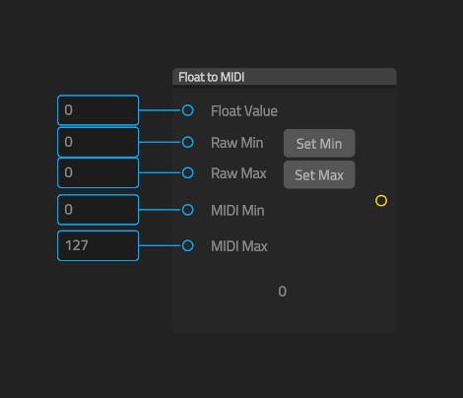Image resolution: width=463 pixels, height=398 pixels.
Task: Select the Raw Min input port circle
Action: click(x=188, y=142)
